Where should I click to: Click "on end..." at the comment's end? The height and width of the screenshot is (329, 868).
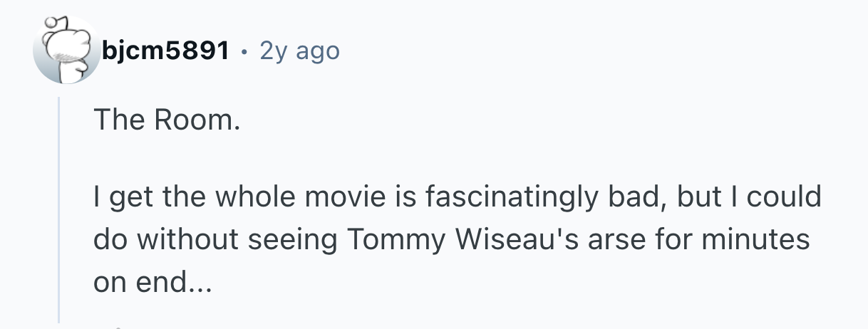coord(152,283)
